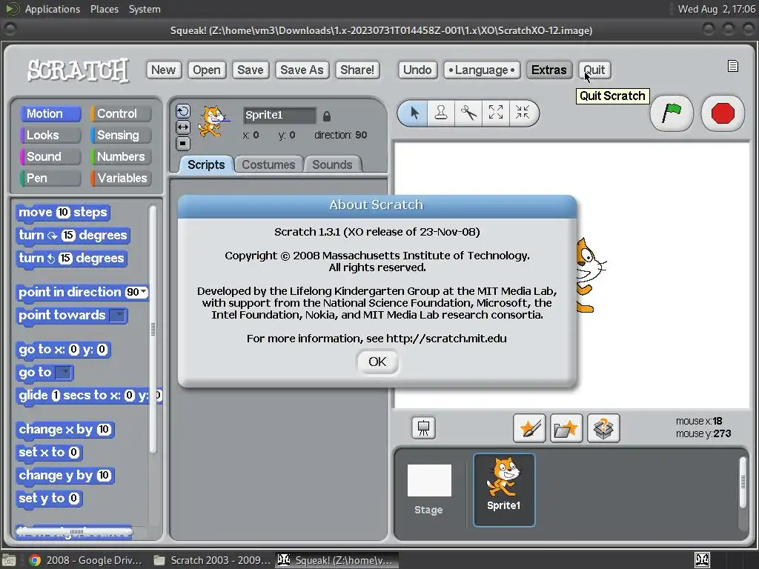Click the red stop sign button
The image size is (759, 569).
point(723,113)
